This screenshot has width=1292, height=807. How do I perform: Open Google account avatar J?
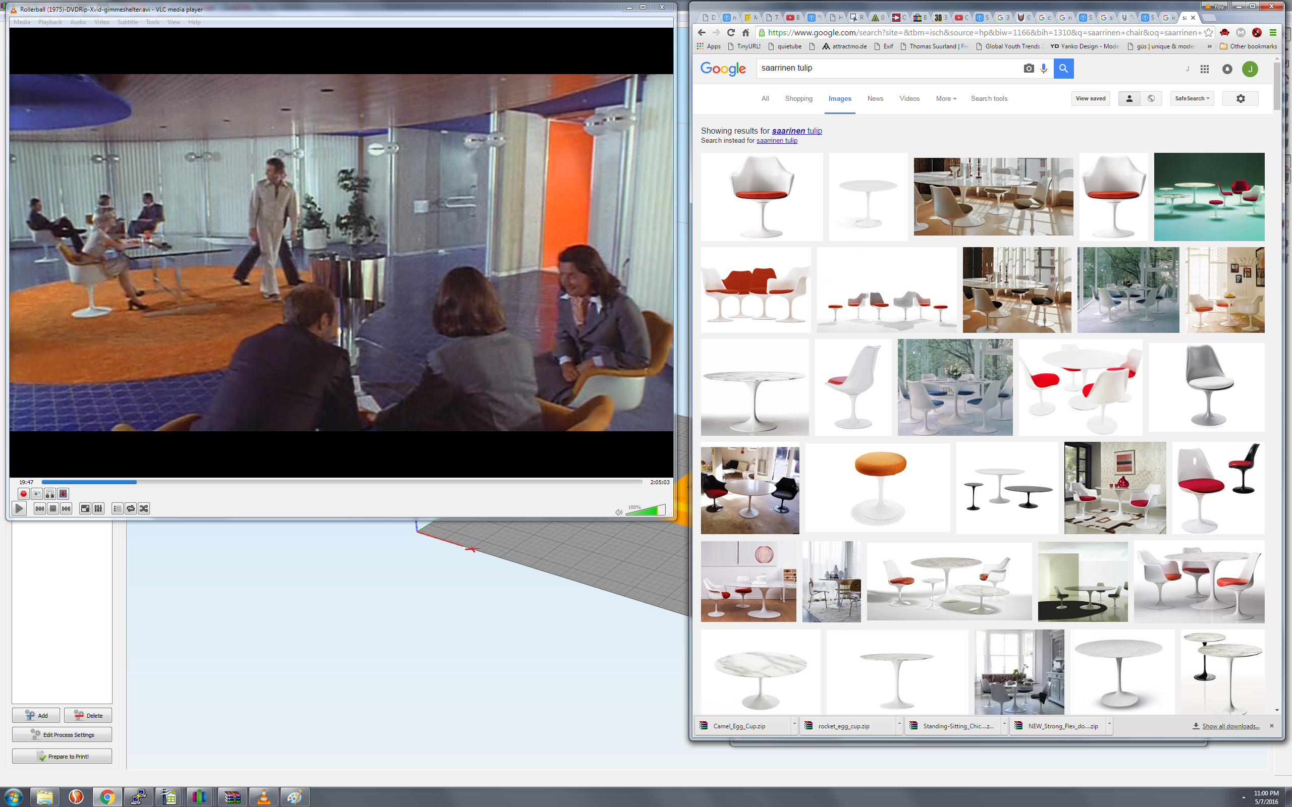pyautogui.click(x=1250, y=69)
